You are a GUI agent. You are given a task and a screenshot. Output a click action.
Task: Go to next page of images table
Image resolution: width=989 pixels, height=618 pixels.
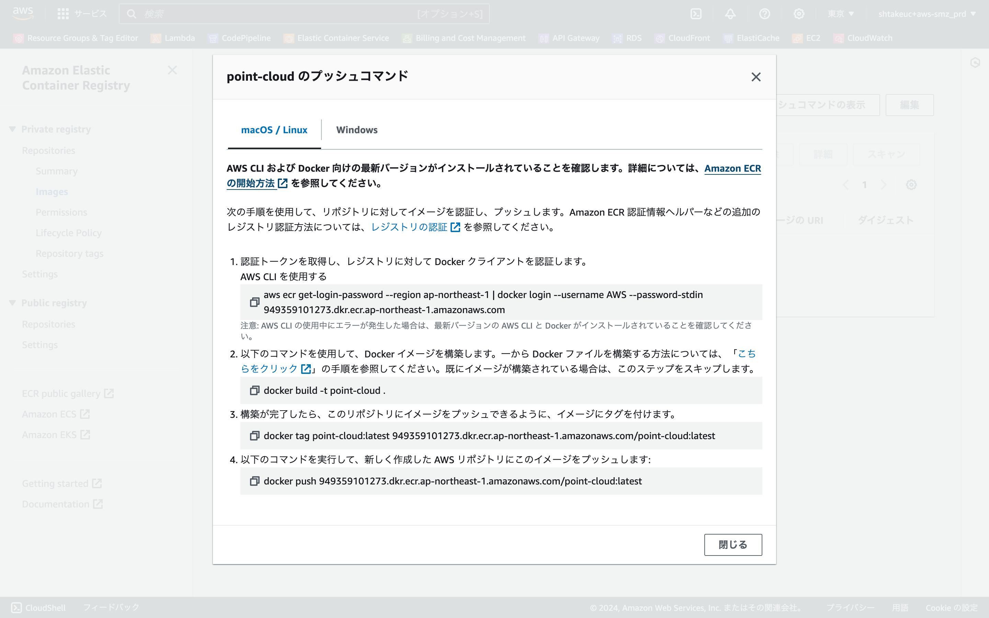click(x=884, y=185)
